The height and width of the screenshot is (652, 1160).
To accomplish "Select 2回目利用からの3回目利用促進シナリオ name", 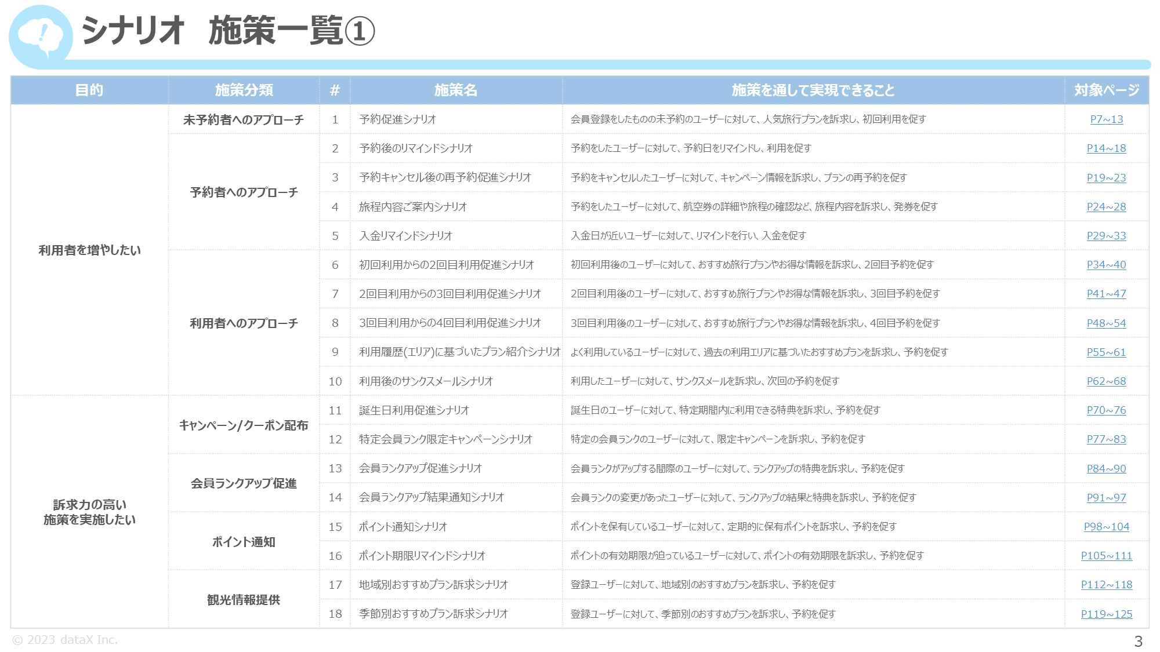I will point(450,294).
